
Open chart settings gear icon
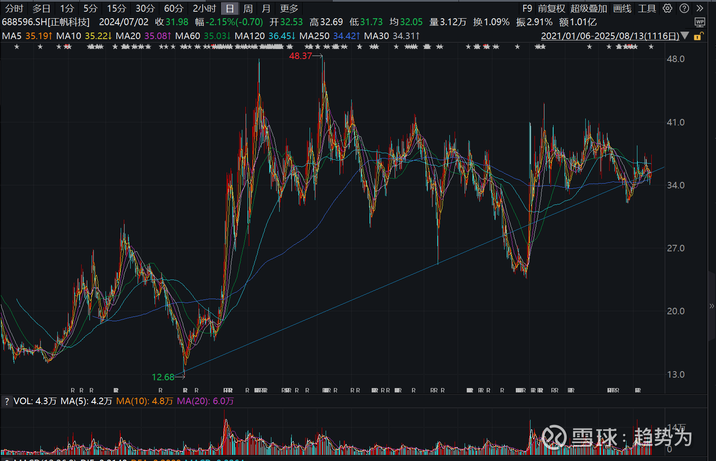pyautogui.click(x=667, y=8)
